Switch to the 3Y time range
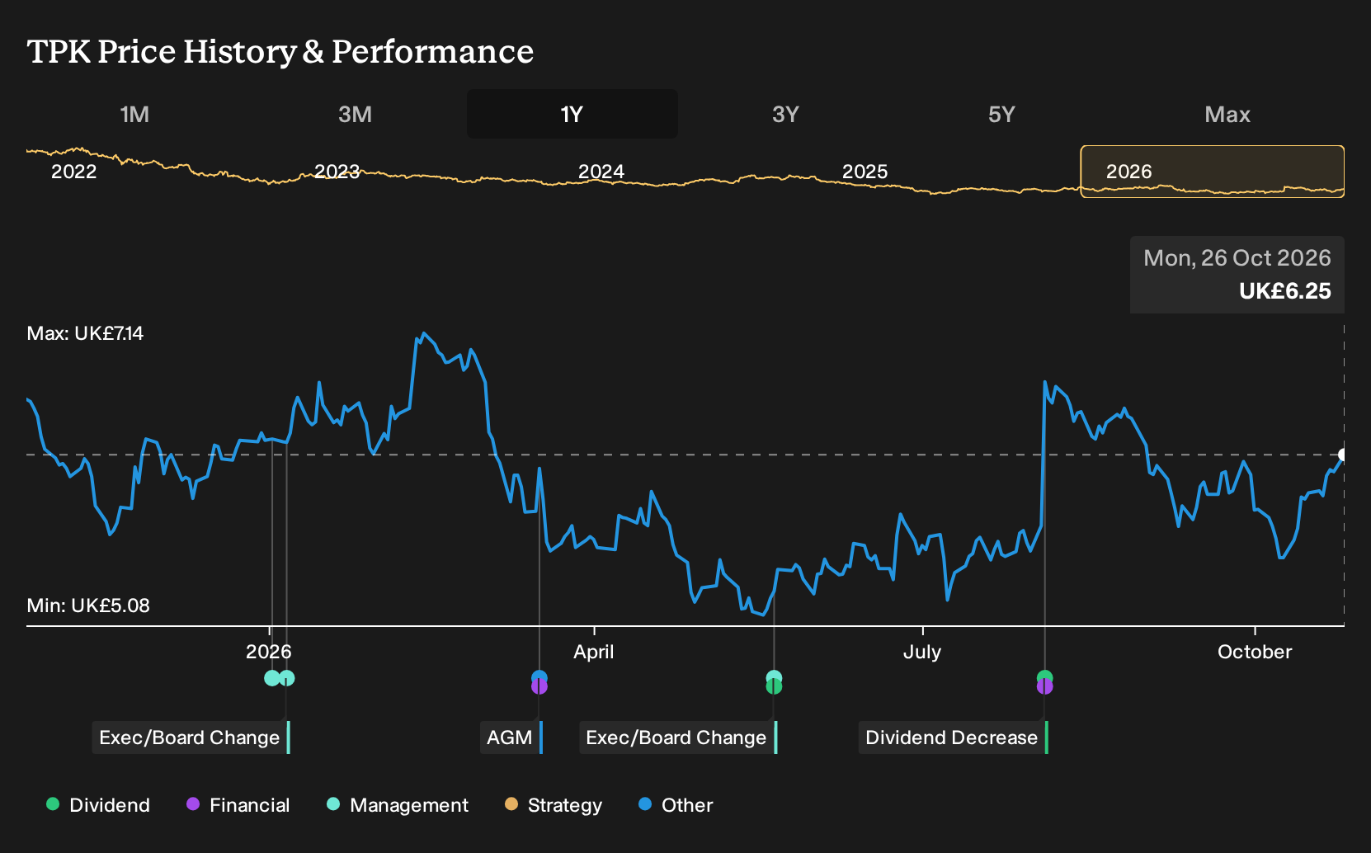The image size is (1371, 853). tap(785, 115)
